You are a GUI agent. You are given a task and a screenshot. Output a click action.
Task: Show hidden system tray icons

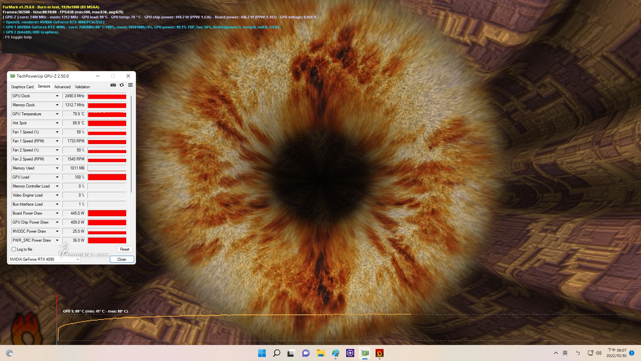(x=556, y=353)
